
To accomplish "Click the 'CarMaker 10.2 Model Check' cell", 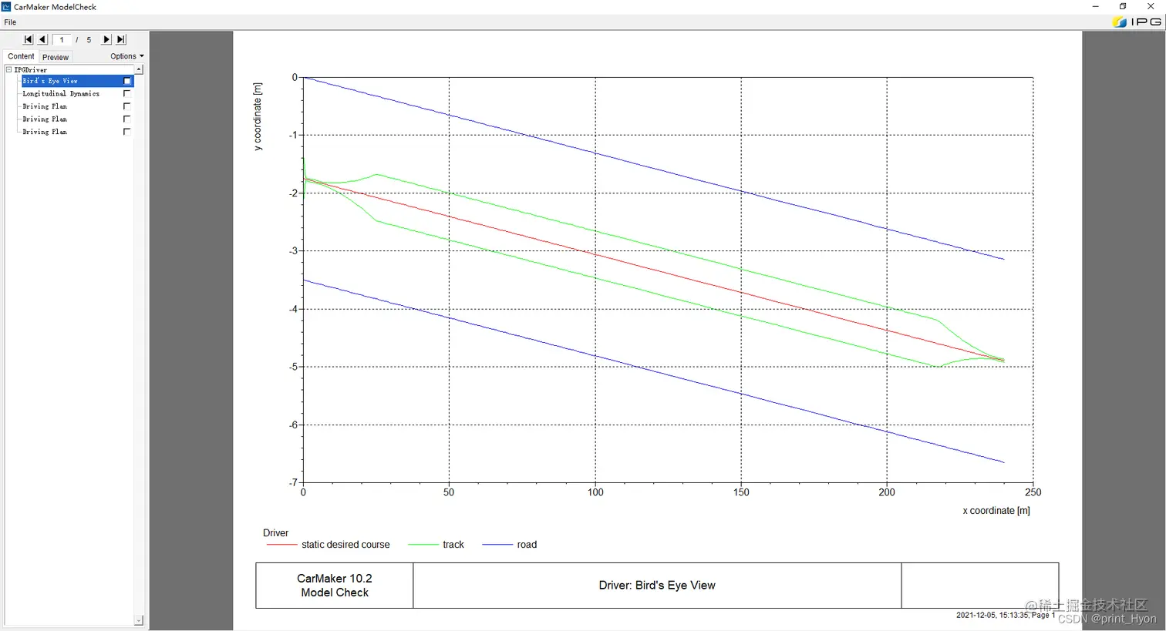I will click(335, 586).
